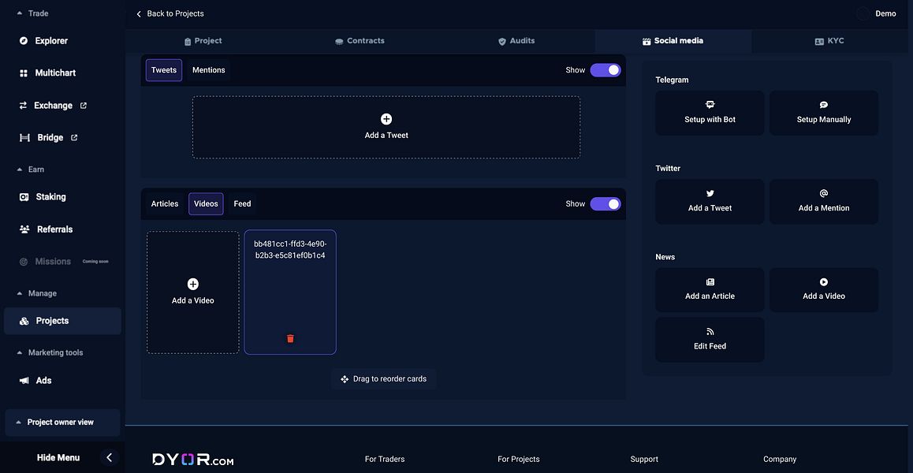Click the Hide Menu collapse chevron
Screen dimensions: 913x473
click(x=109, y=458)
